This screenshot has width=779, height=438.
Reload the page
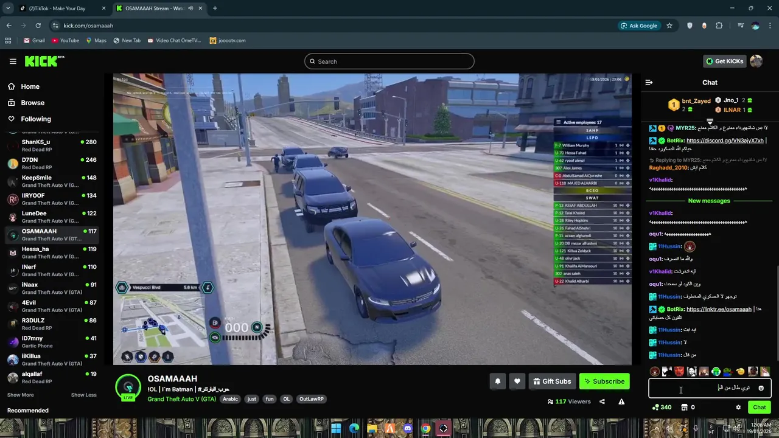tap(38, 26)
